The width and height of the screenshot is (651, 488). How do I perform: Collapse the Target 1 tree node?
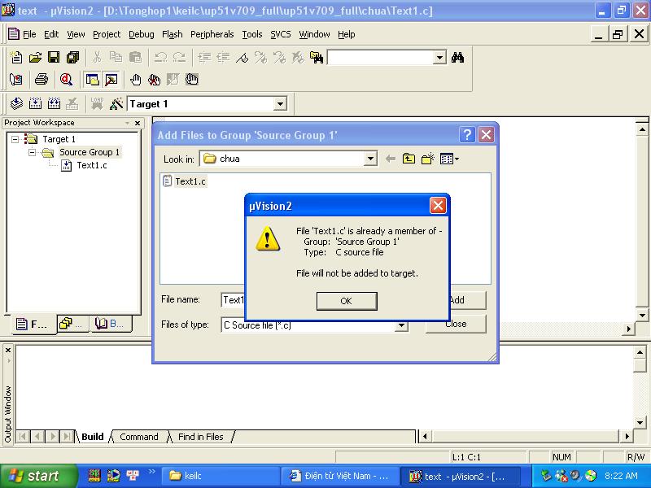coord(15,139)
